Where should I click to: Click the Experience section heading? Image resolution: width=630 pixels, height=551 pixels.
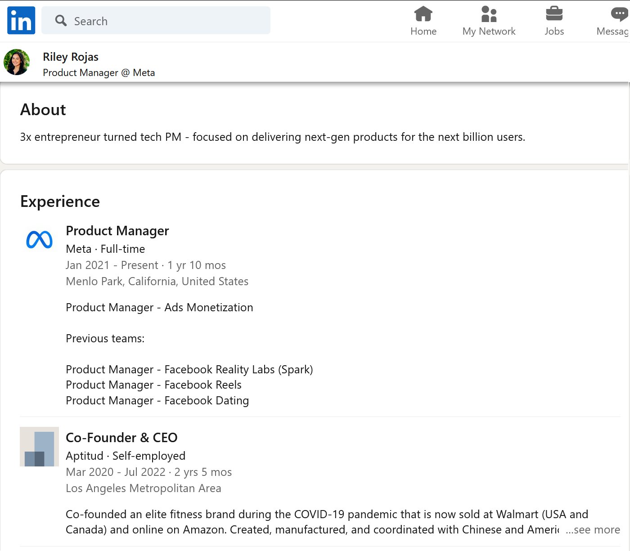60,202
